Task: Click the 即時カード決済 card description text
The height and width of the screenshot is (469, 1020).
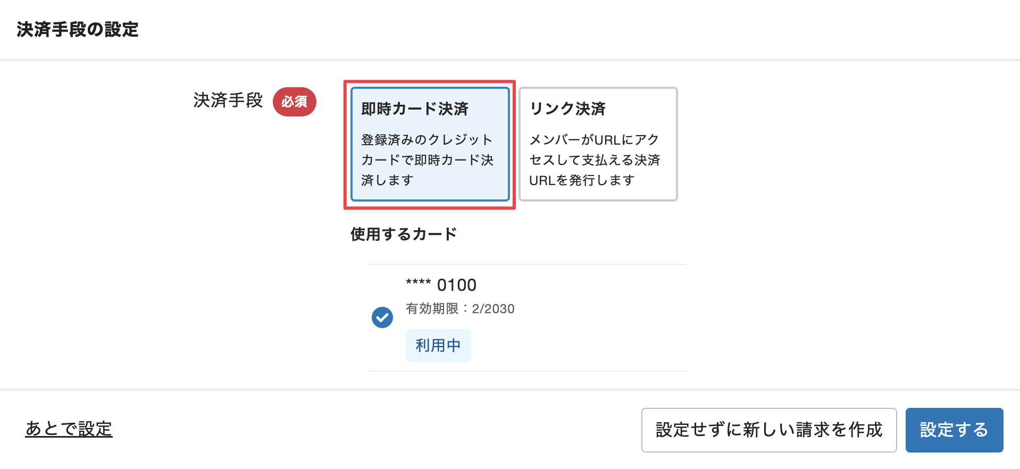Action: point(428,160)
